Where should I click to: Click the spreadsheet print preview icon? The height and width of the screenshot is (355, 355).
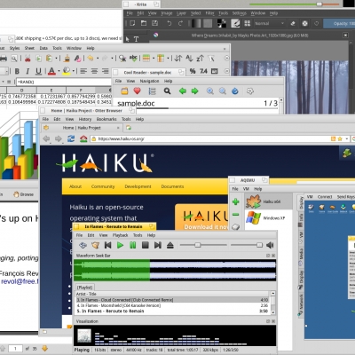[14, 59]
